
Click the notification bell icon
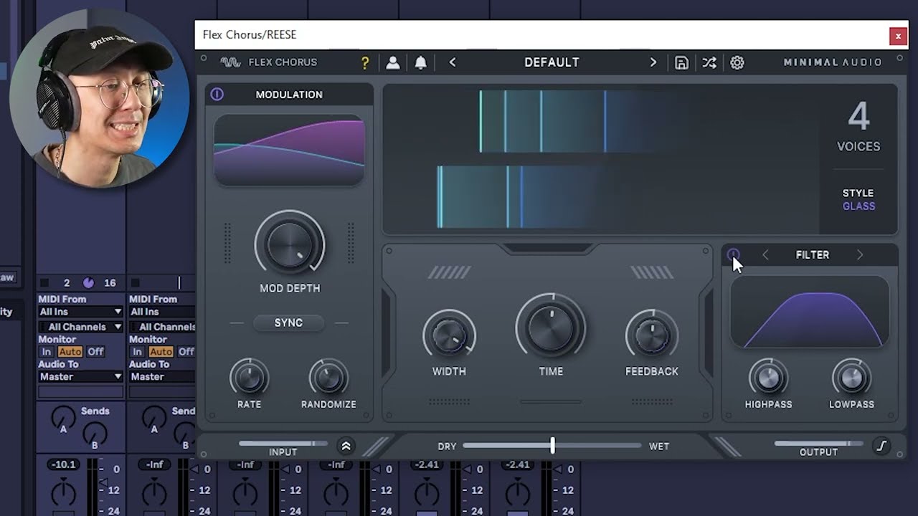coord(421,62)
